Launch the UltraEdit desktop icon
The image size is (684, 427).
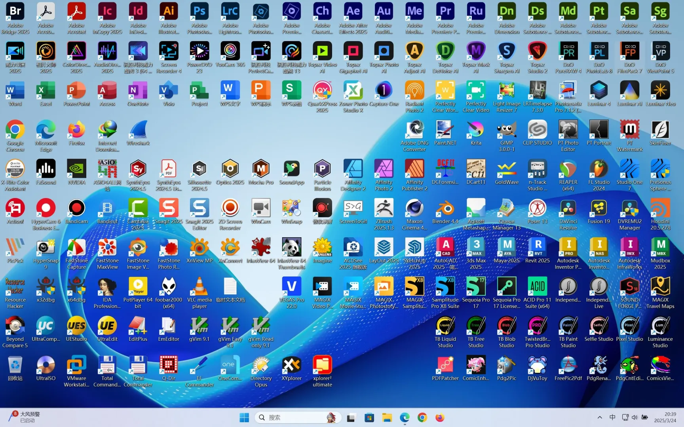pos(107,329)
